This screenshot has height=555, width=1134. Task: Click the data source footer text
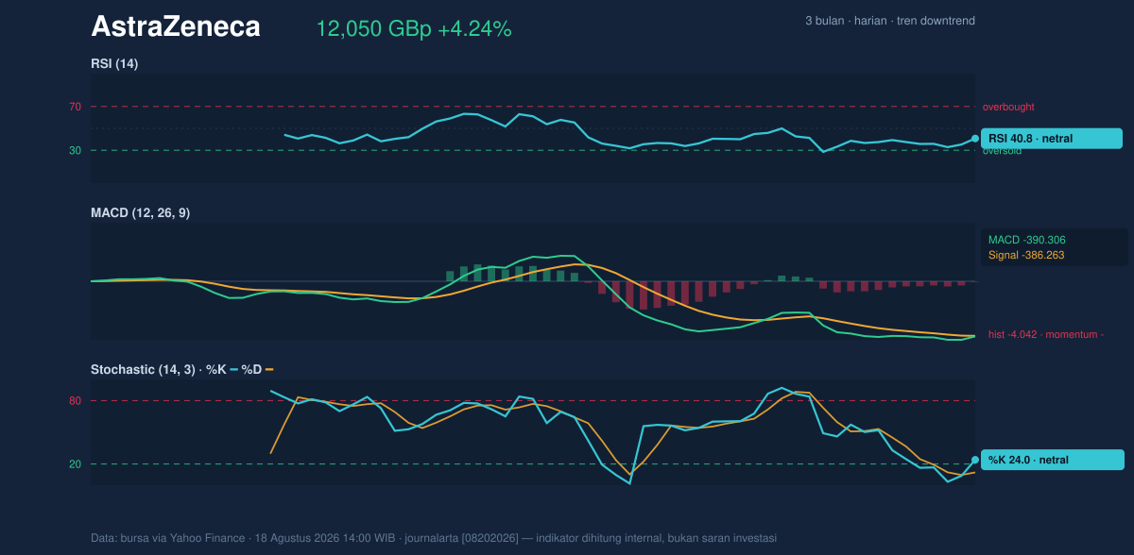434,538
